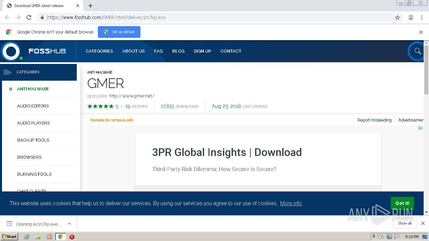Click SIGN UP in navigation
The image size is (429, 241).
tap(202, 51)
